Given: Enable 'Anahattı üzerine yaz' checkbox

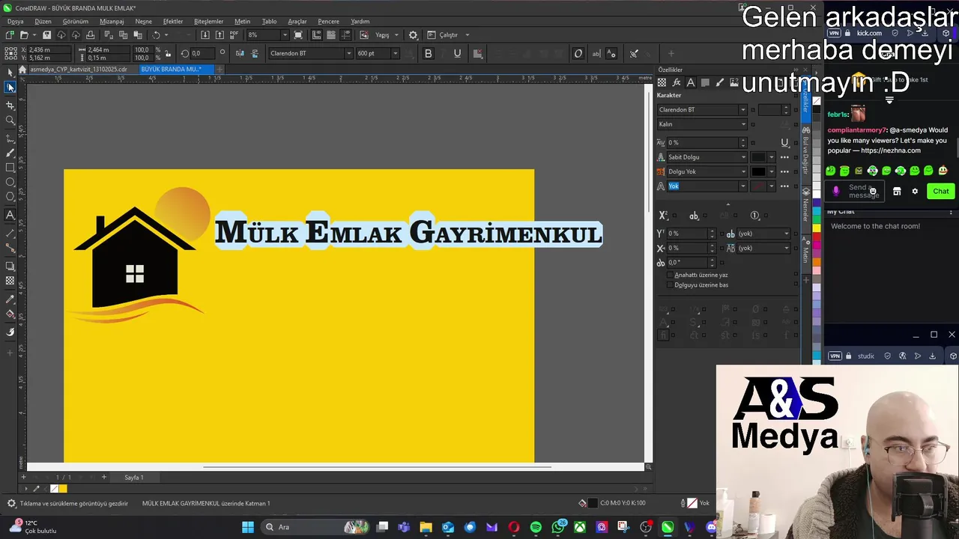Looking at the screenshot, I should tap(670, 275).
